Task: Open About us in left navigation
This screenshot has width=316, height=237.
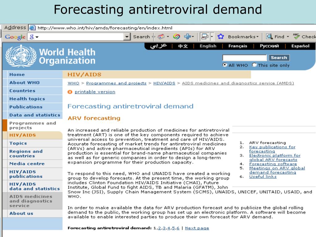Action: [x=33, y=214]
